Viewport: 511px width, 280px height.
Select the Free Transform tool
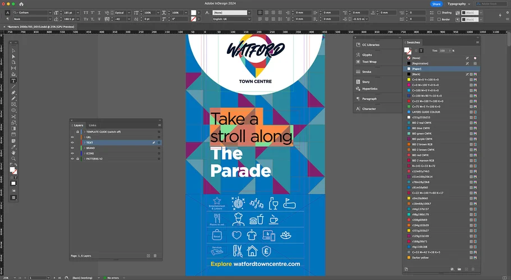coord(13,123)
